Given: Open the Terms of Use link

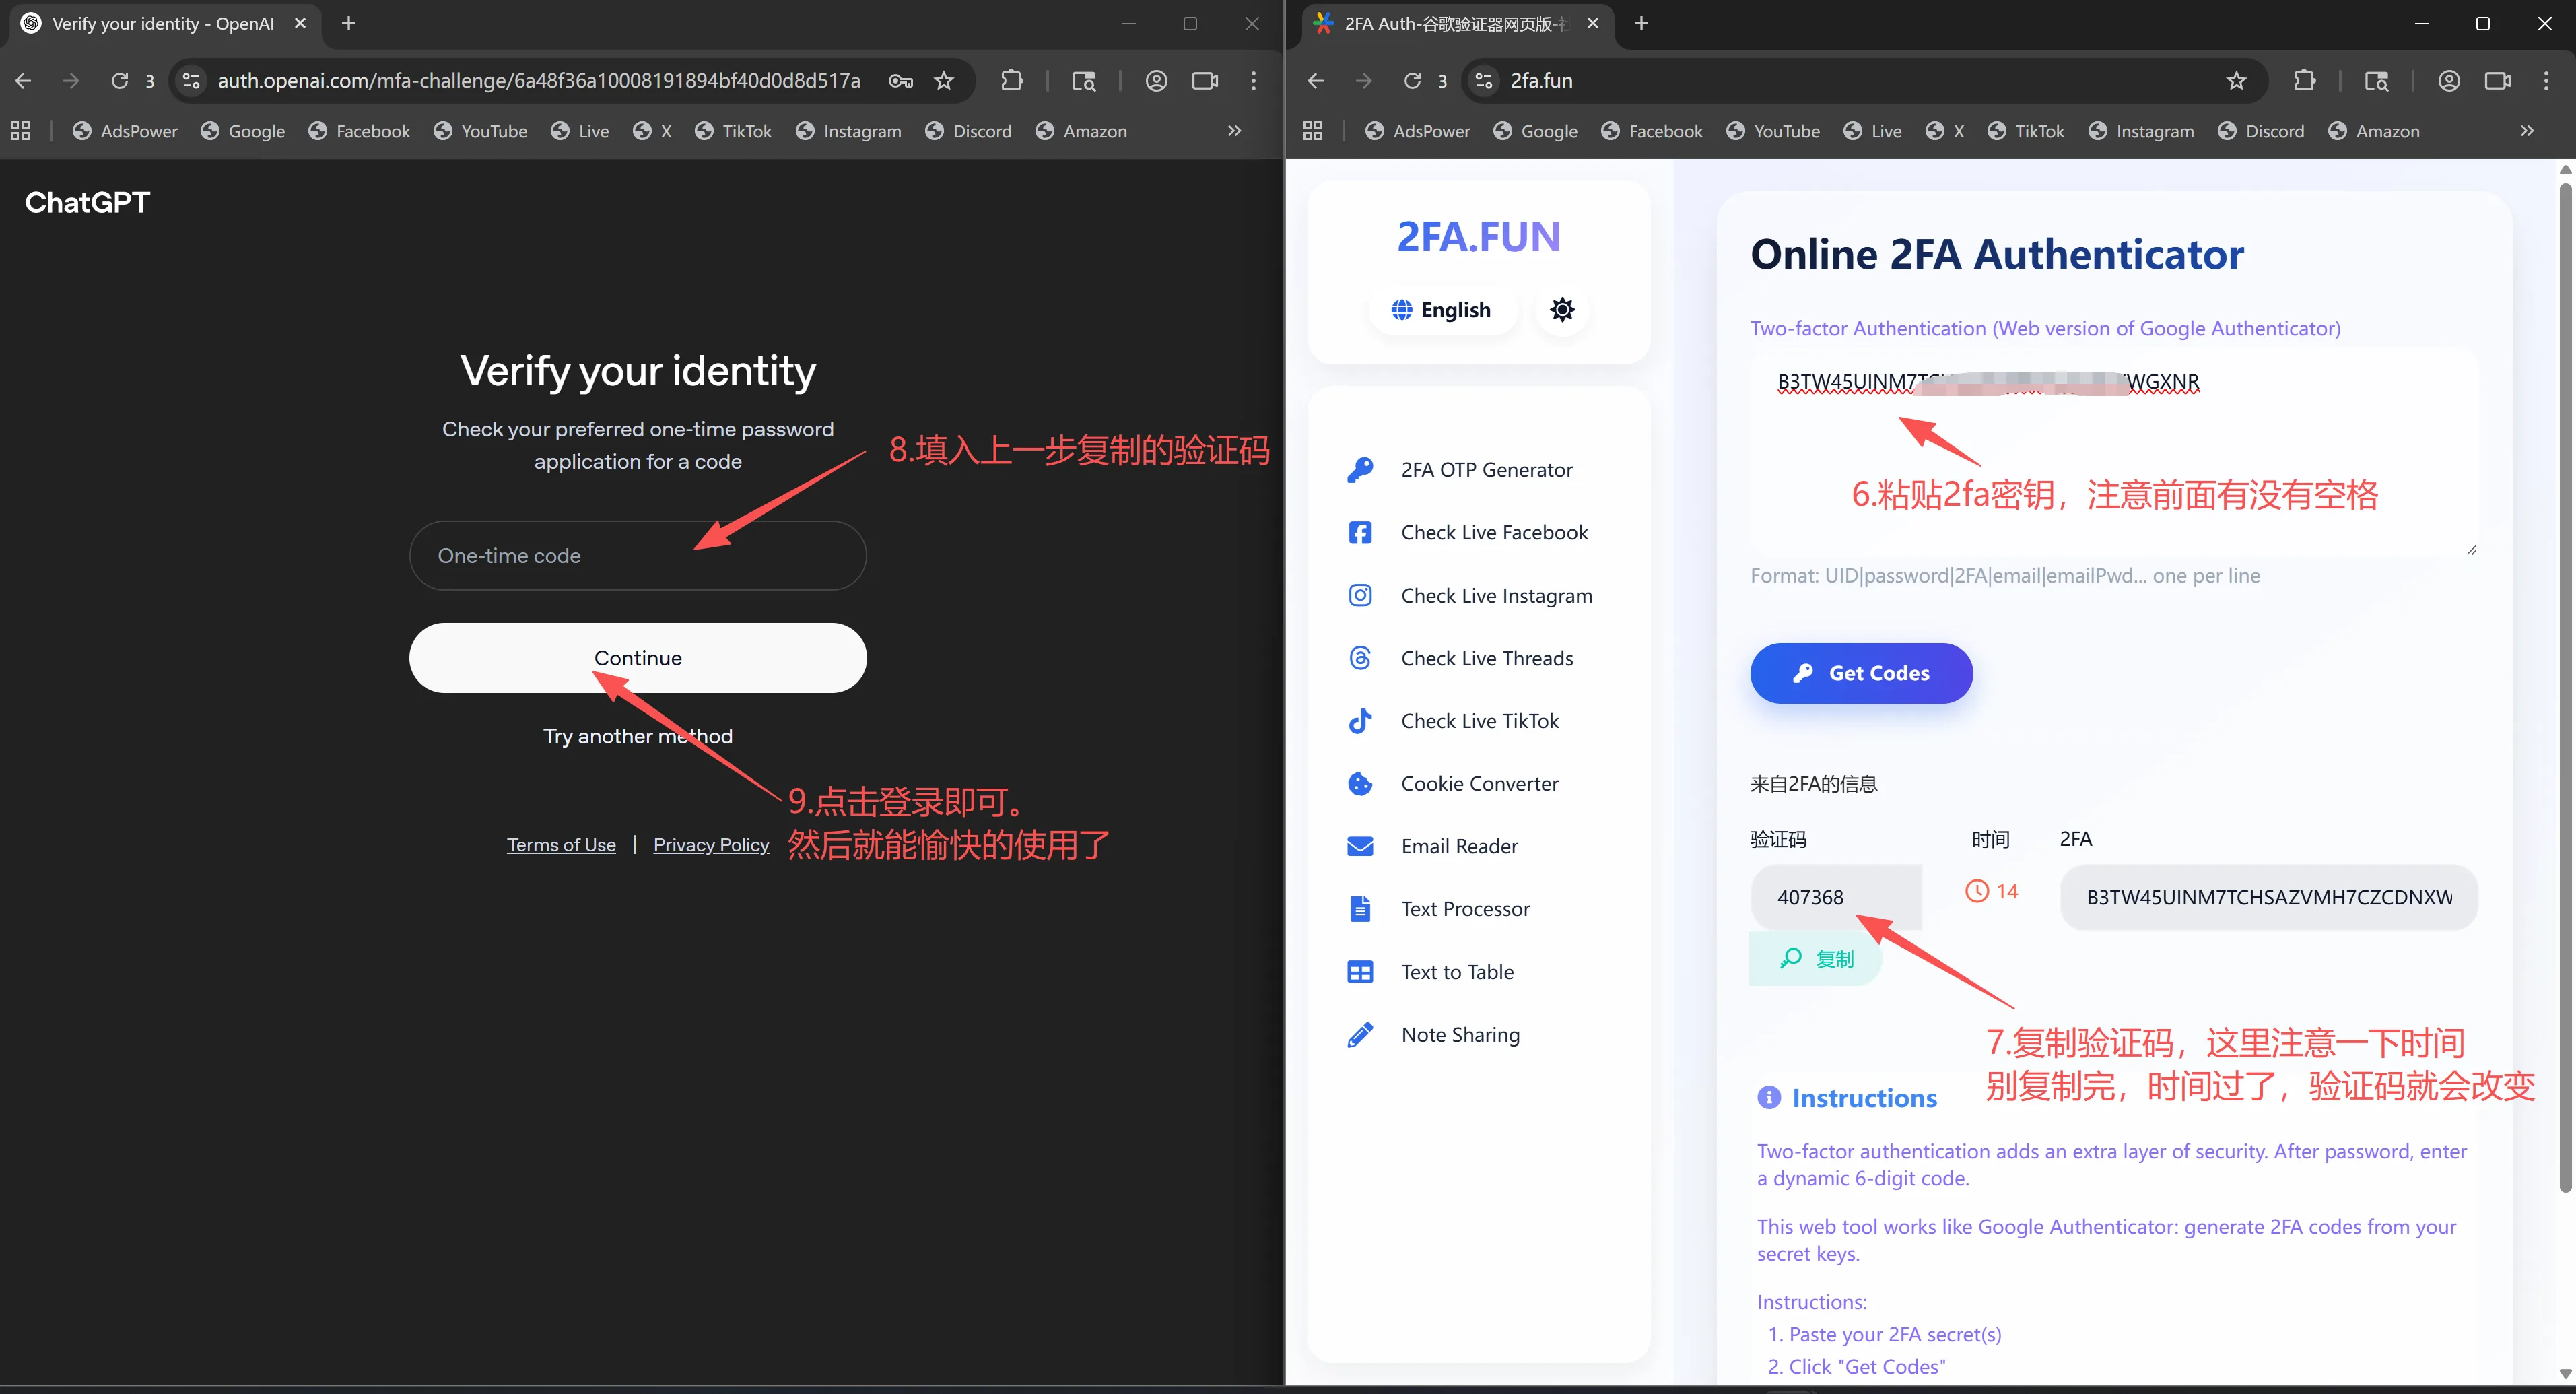Looking at the screenshot, I should pyautogui.click(x=561, y=845).
